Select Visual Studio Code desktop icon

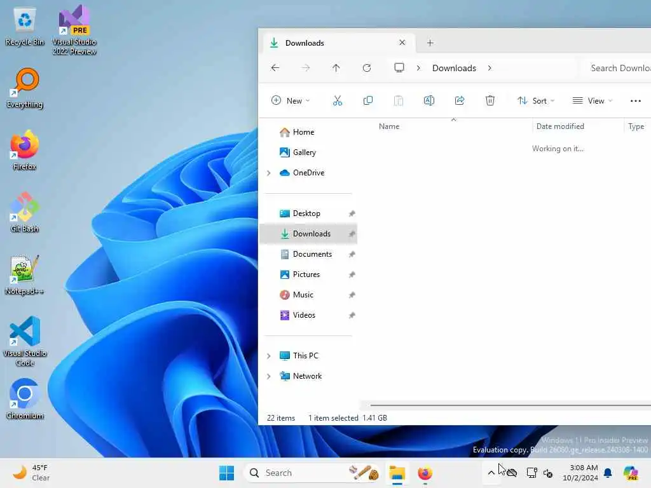(x=25, y=341)
